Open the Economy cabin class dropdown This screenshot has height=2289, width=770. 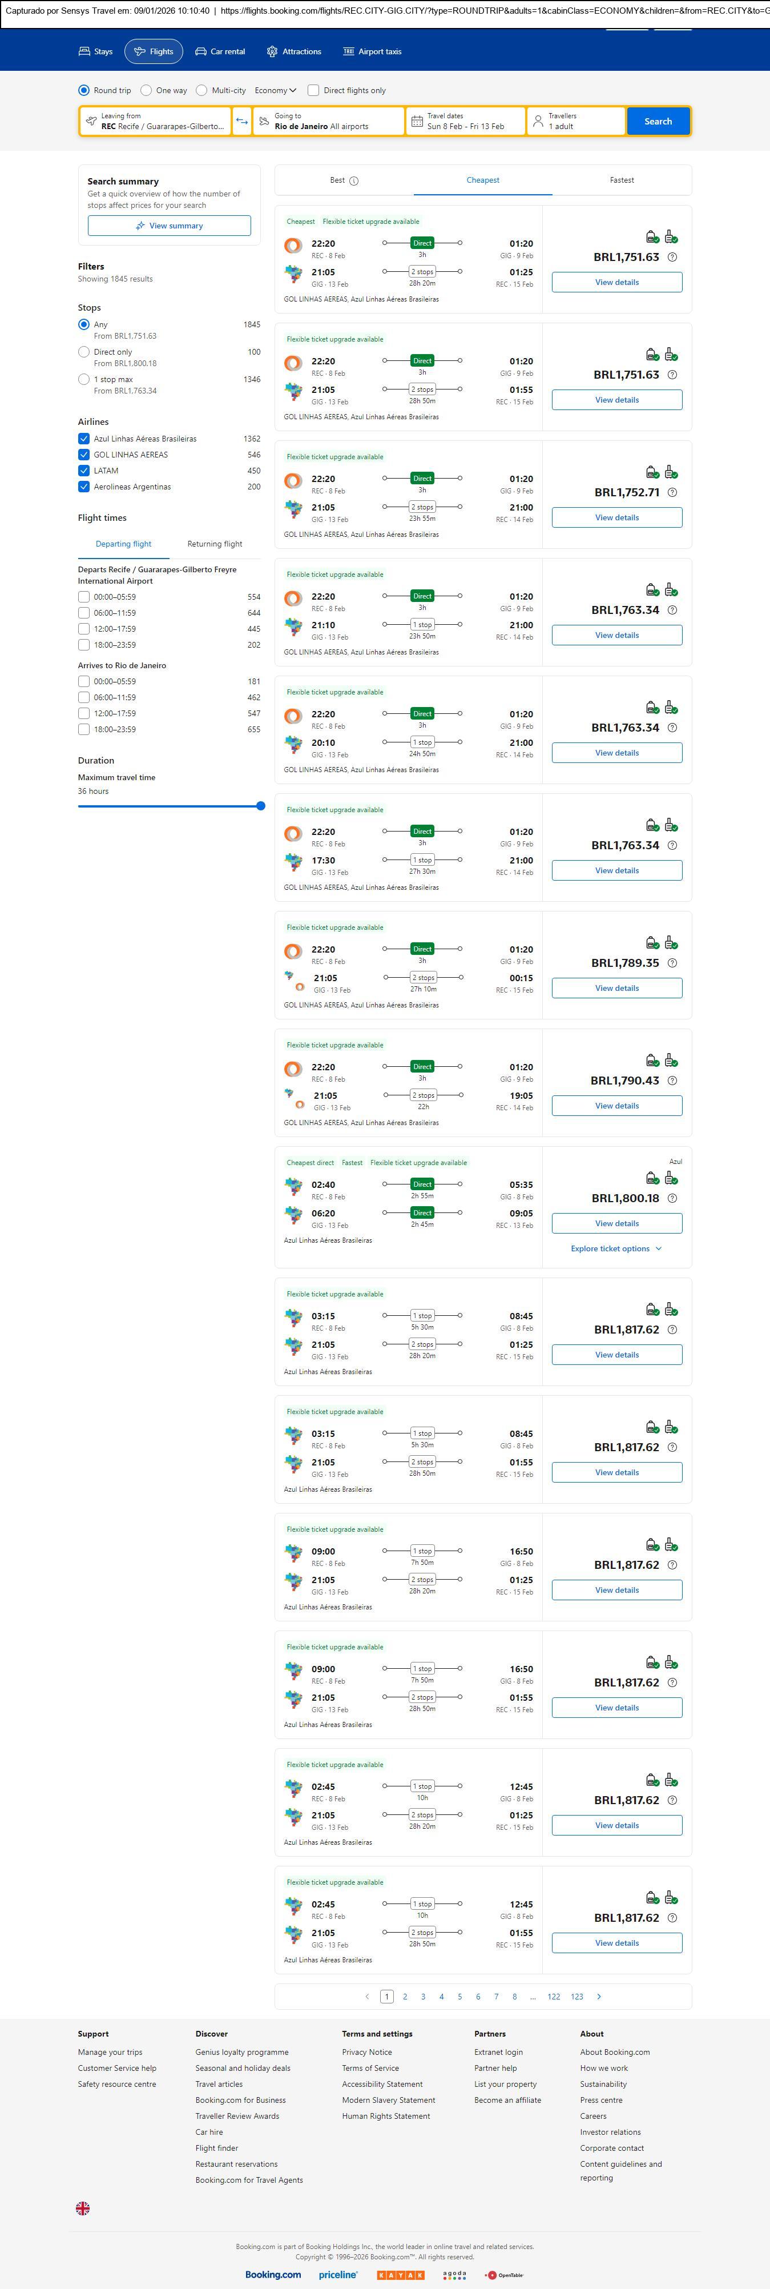click(275, 91)
